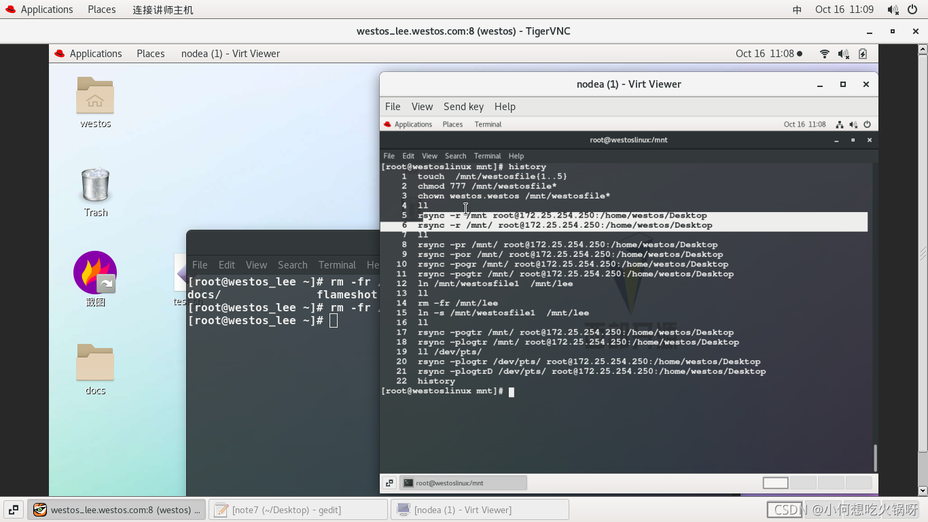This screenshot has height=522, width=928.
Task: Open 连接讲师主机 menu in host bar
Action: pyautogui.click(x=162, y=10)
